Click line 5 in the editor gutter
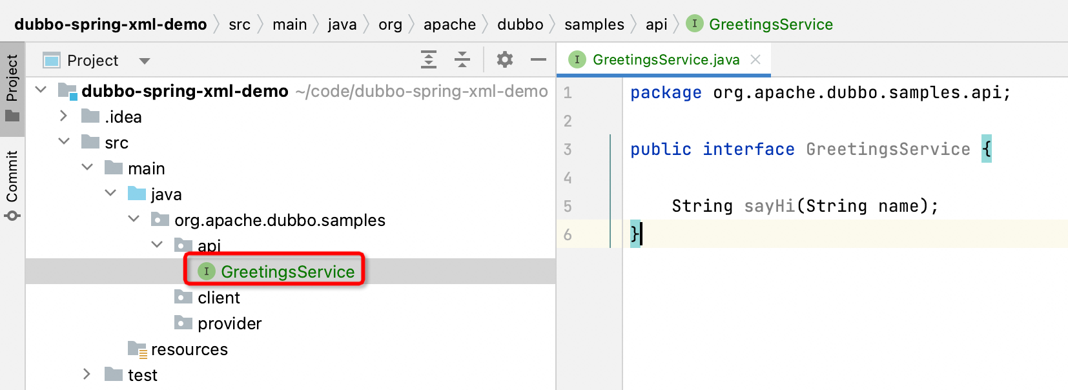 [x=568, y=207]
